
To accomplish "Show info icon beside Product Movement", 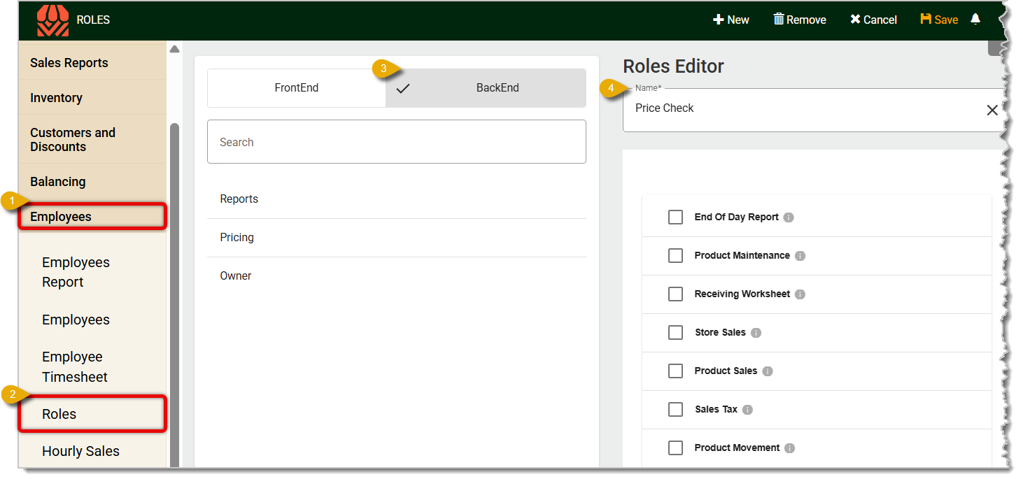I will pos(790,448).
